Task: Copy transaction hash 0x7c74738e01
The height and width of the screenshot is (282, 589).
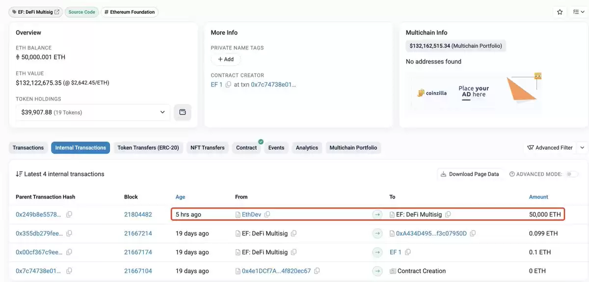Action: [x=69, y=271]
